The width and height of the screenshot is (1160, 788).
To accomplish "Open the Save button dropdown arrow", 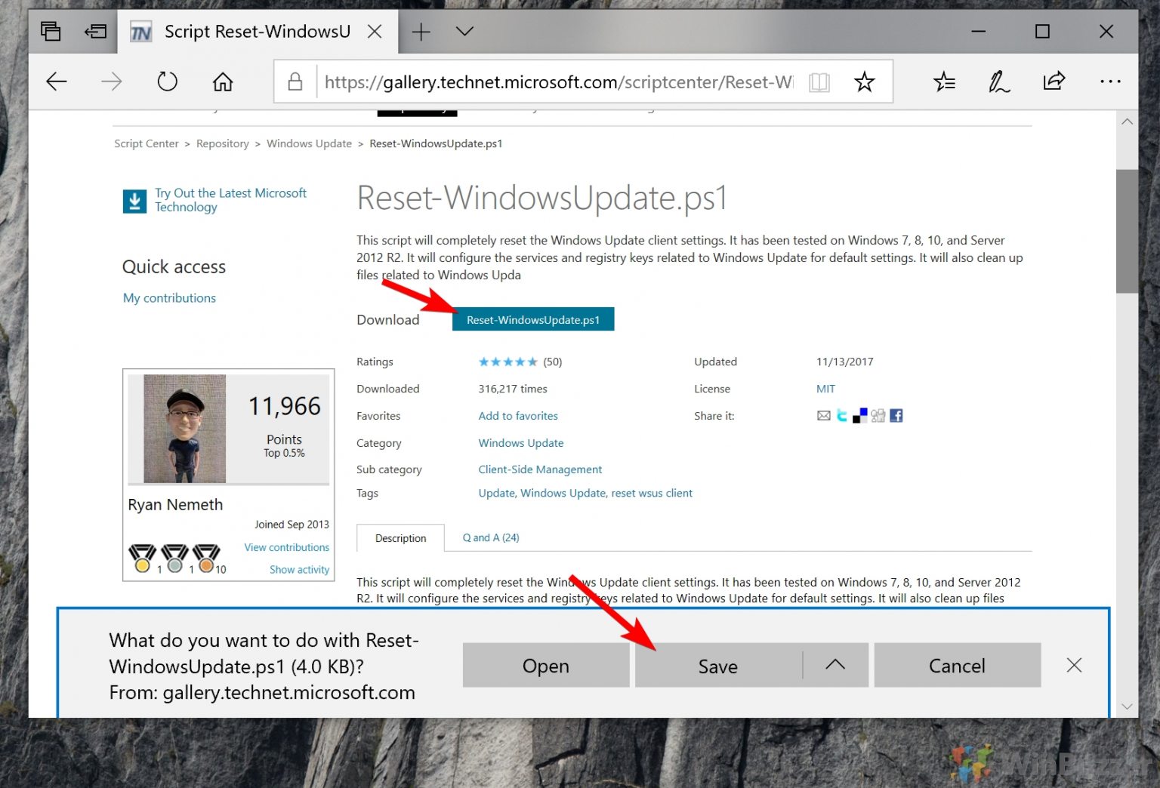I will point(835,665).
